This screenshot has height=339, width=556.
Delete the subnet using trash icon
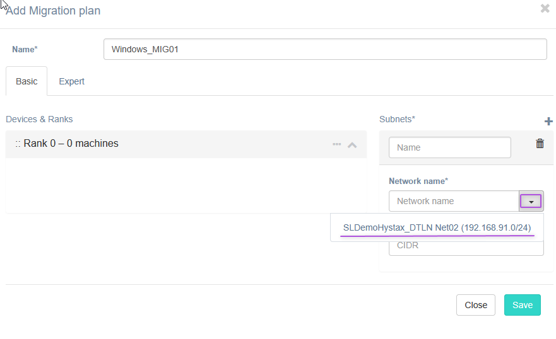(x=540, y=144)
